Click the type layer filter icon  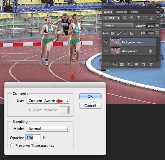coord(138,18)
